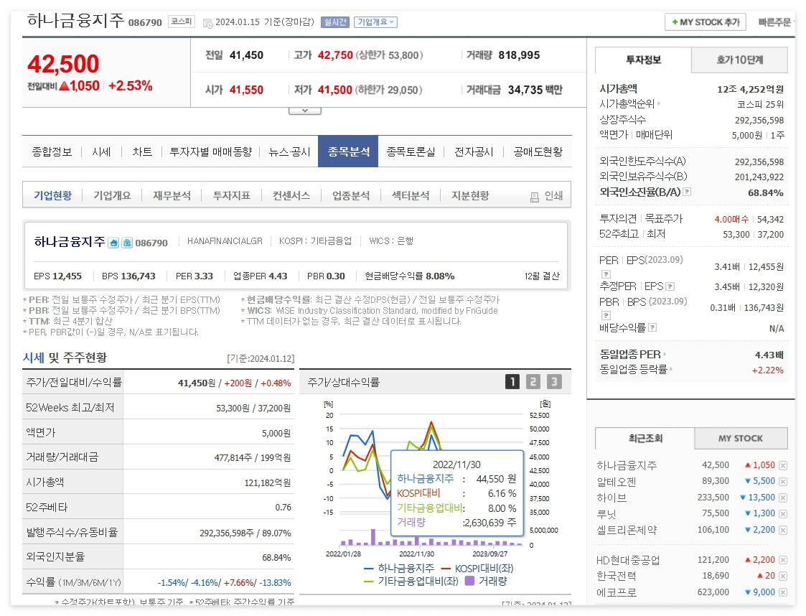Viewport: 806px width, 616px height.
Task: Select 섹터분석 sub-tab
Action: tap(411, 196)
